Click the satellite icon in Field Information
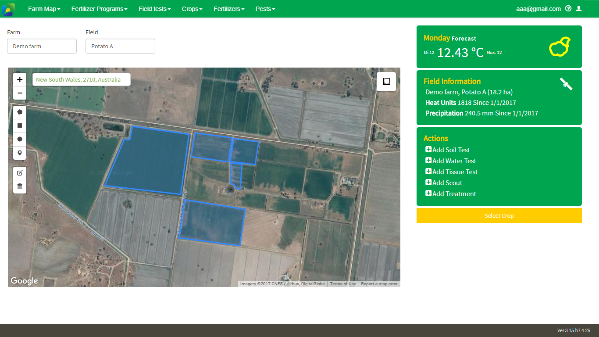Viewport: 599px width, 337px height. (x=566, y=84)
